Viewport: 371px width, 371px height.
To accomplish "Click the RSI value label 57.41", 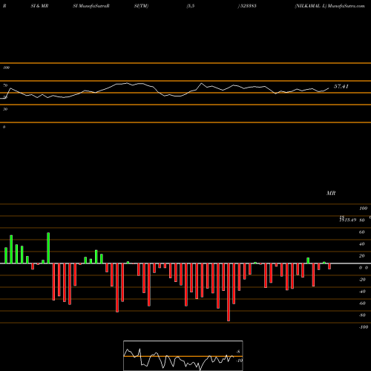I will pos(341,86).
